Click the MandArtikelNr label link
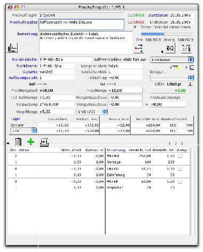Viewport: 203px width, 252px height. point(25,60)
